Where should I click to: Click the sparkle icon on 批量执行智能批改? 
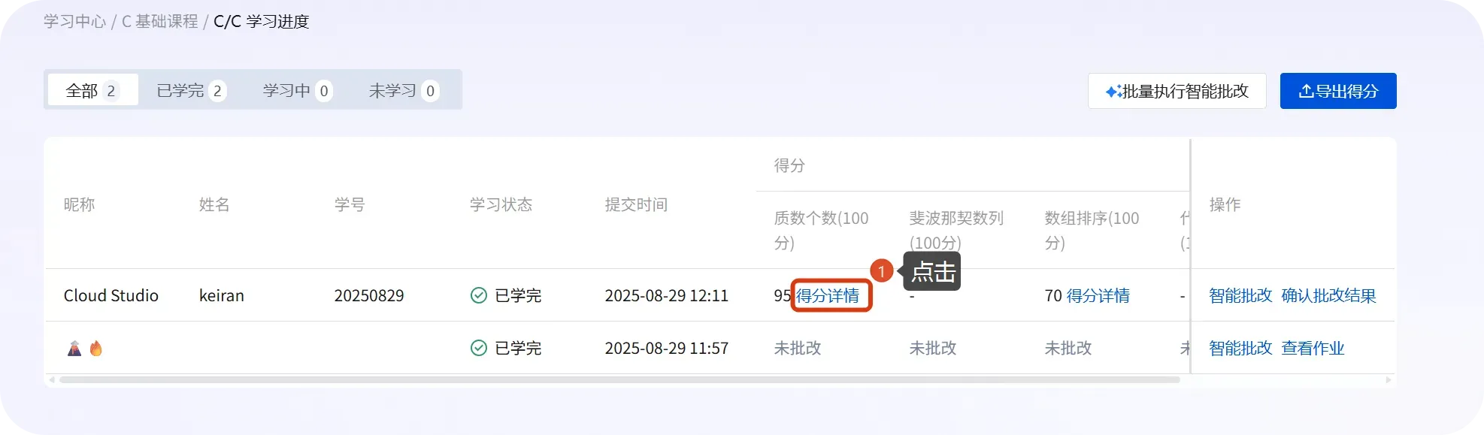coord(1113,92)
